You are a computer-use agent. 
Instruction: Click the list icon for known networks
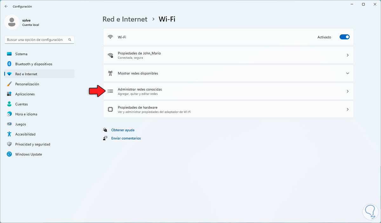pyautogui.click(x=110, y=91)
